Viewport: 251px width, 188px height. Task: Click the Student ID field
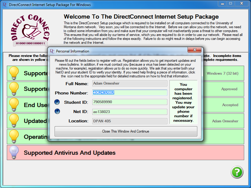pyautogui.click(x=130, y=102)
